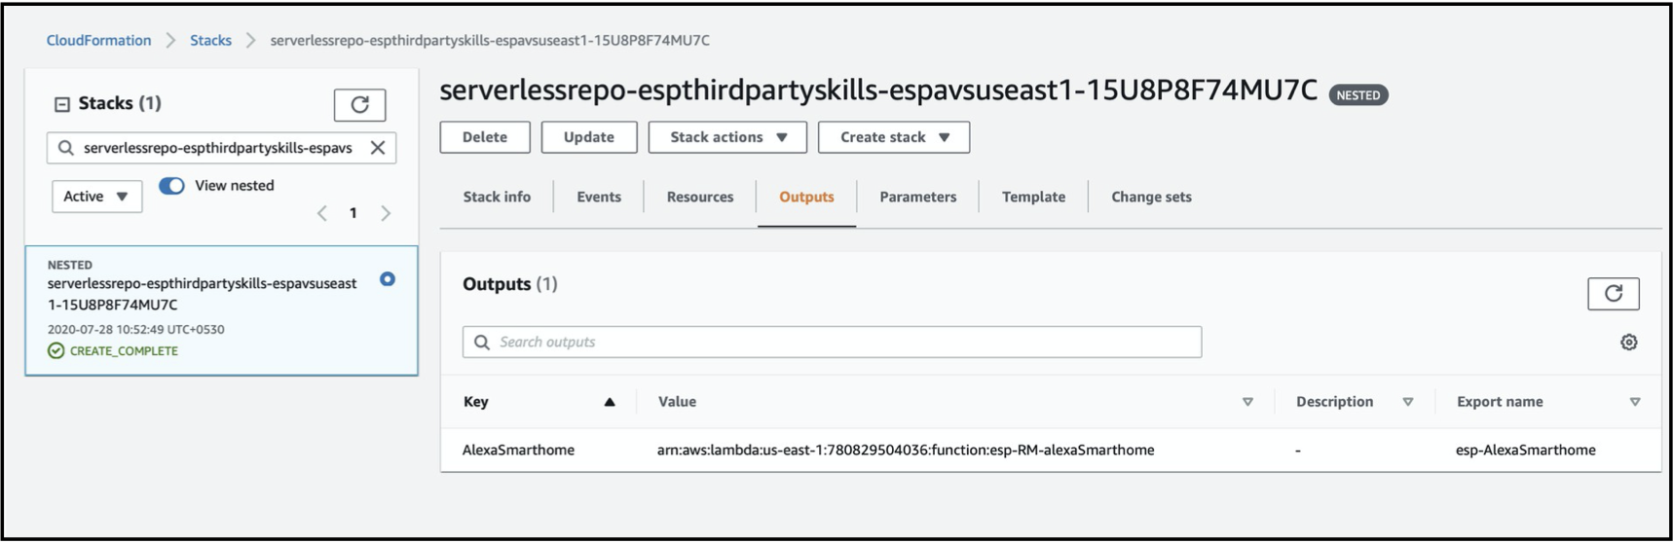1673x543 pixels.
Task: Open the Active filter dropdown
Action: (x=96, y=197)
